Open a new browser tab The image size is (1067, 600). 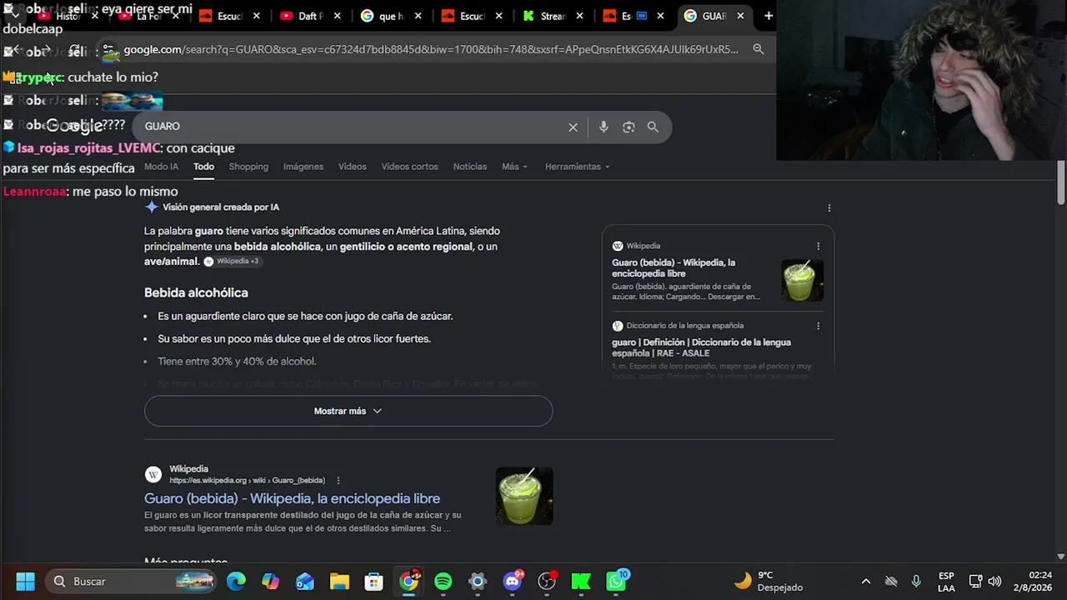(x=769, y=16)
